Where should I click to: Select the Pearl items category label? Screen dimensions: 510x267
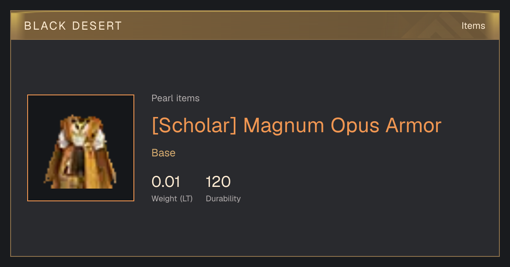pyautogui.click(x=176, y=98)
